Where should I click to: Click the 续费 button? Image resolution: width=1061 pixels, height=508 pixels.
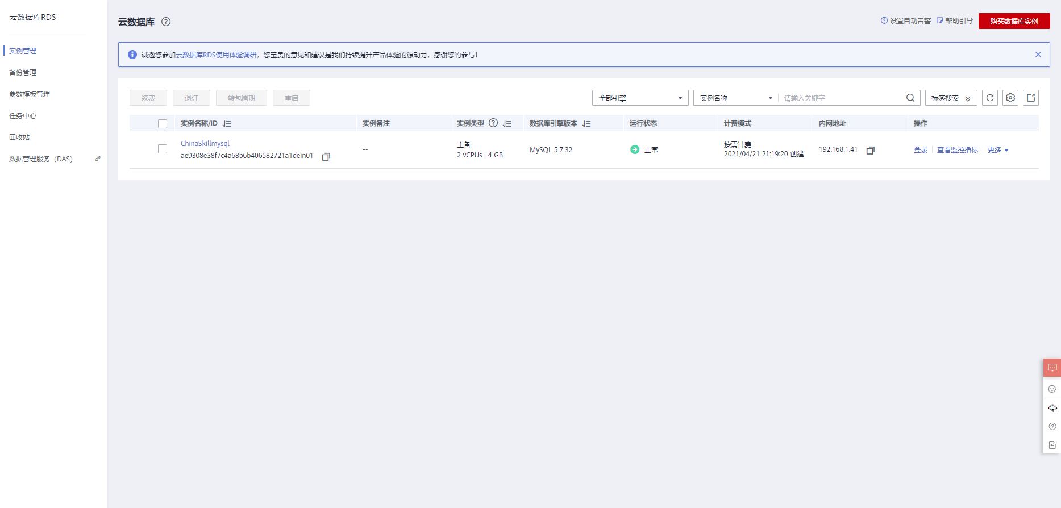(148, 98)
